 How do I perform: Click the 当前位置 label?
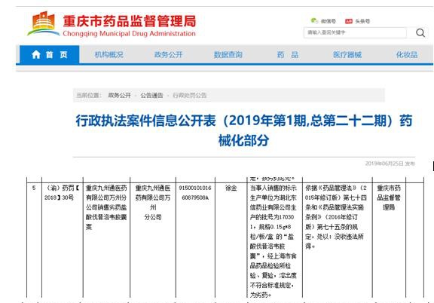coord(89,95)
